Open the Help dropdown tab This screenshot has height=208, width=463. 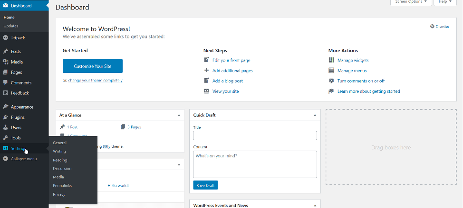445,2
